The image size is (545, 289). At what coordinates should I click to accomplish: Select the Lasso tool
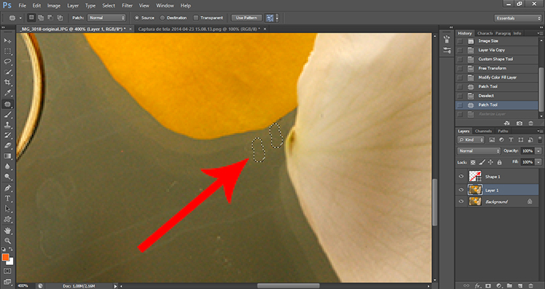tap(8, 62)
